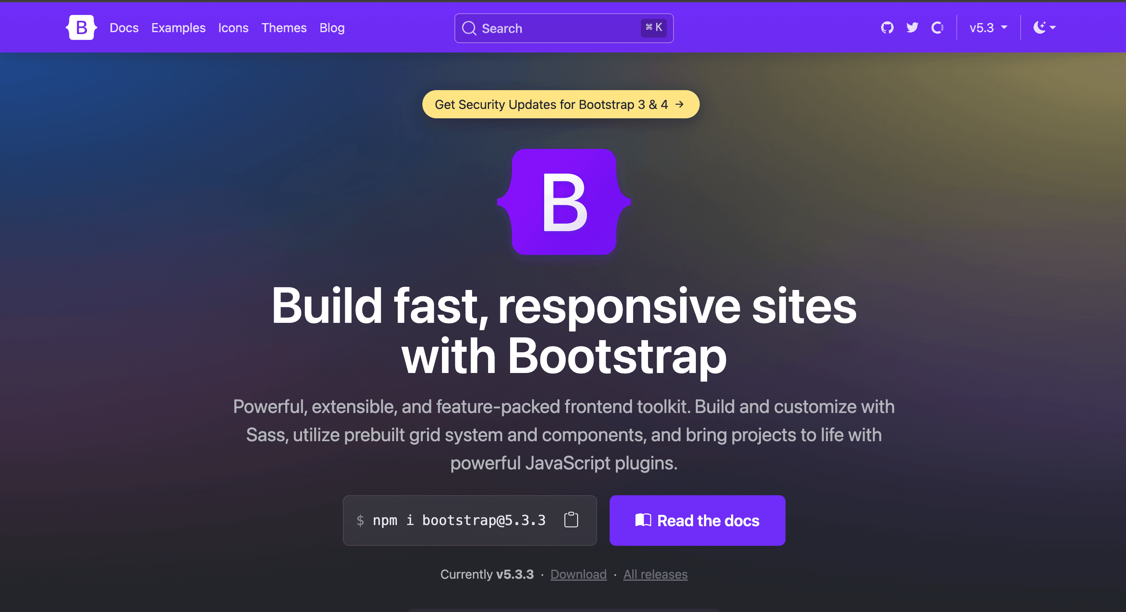Click the Bootstrap logo in navbar
The height and width of the screenshot is (612, 1126).
[81, 27]
